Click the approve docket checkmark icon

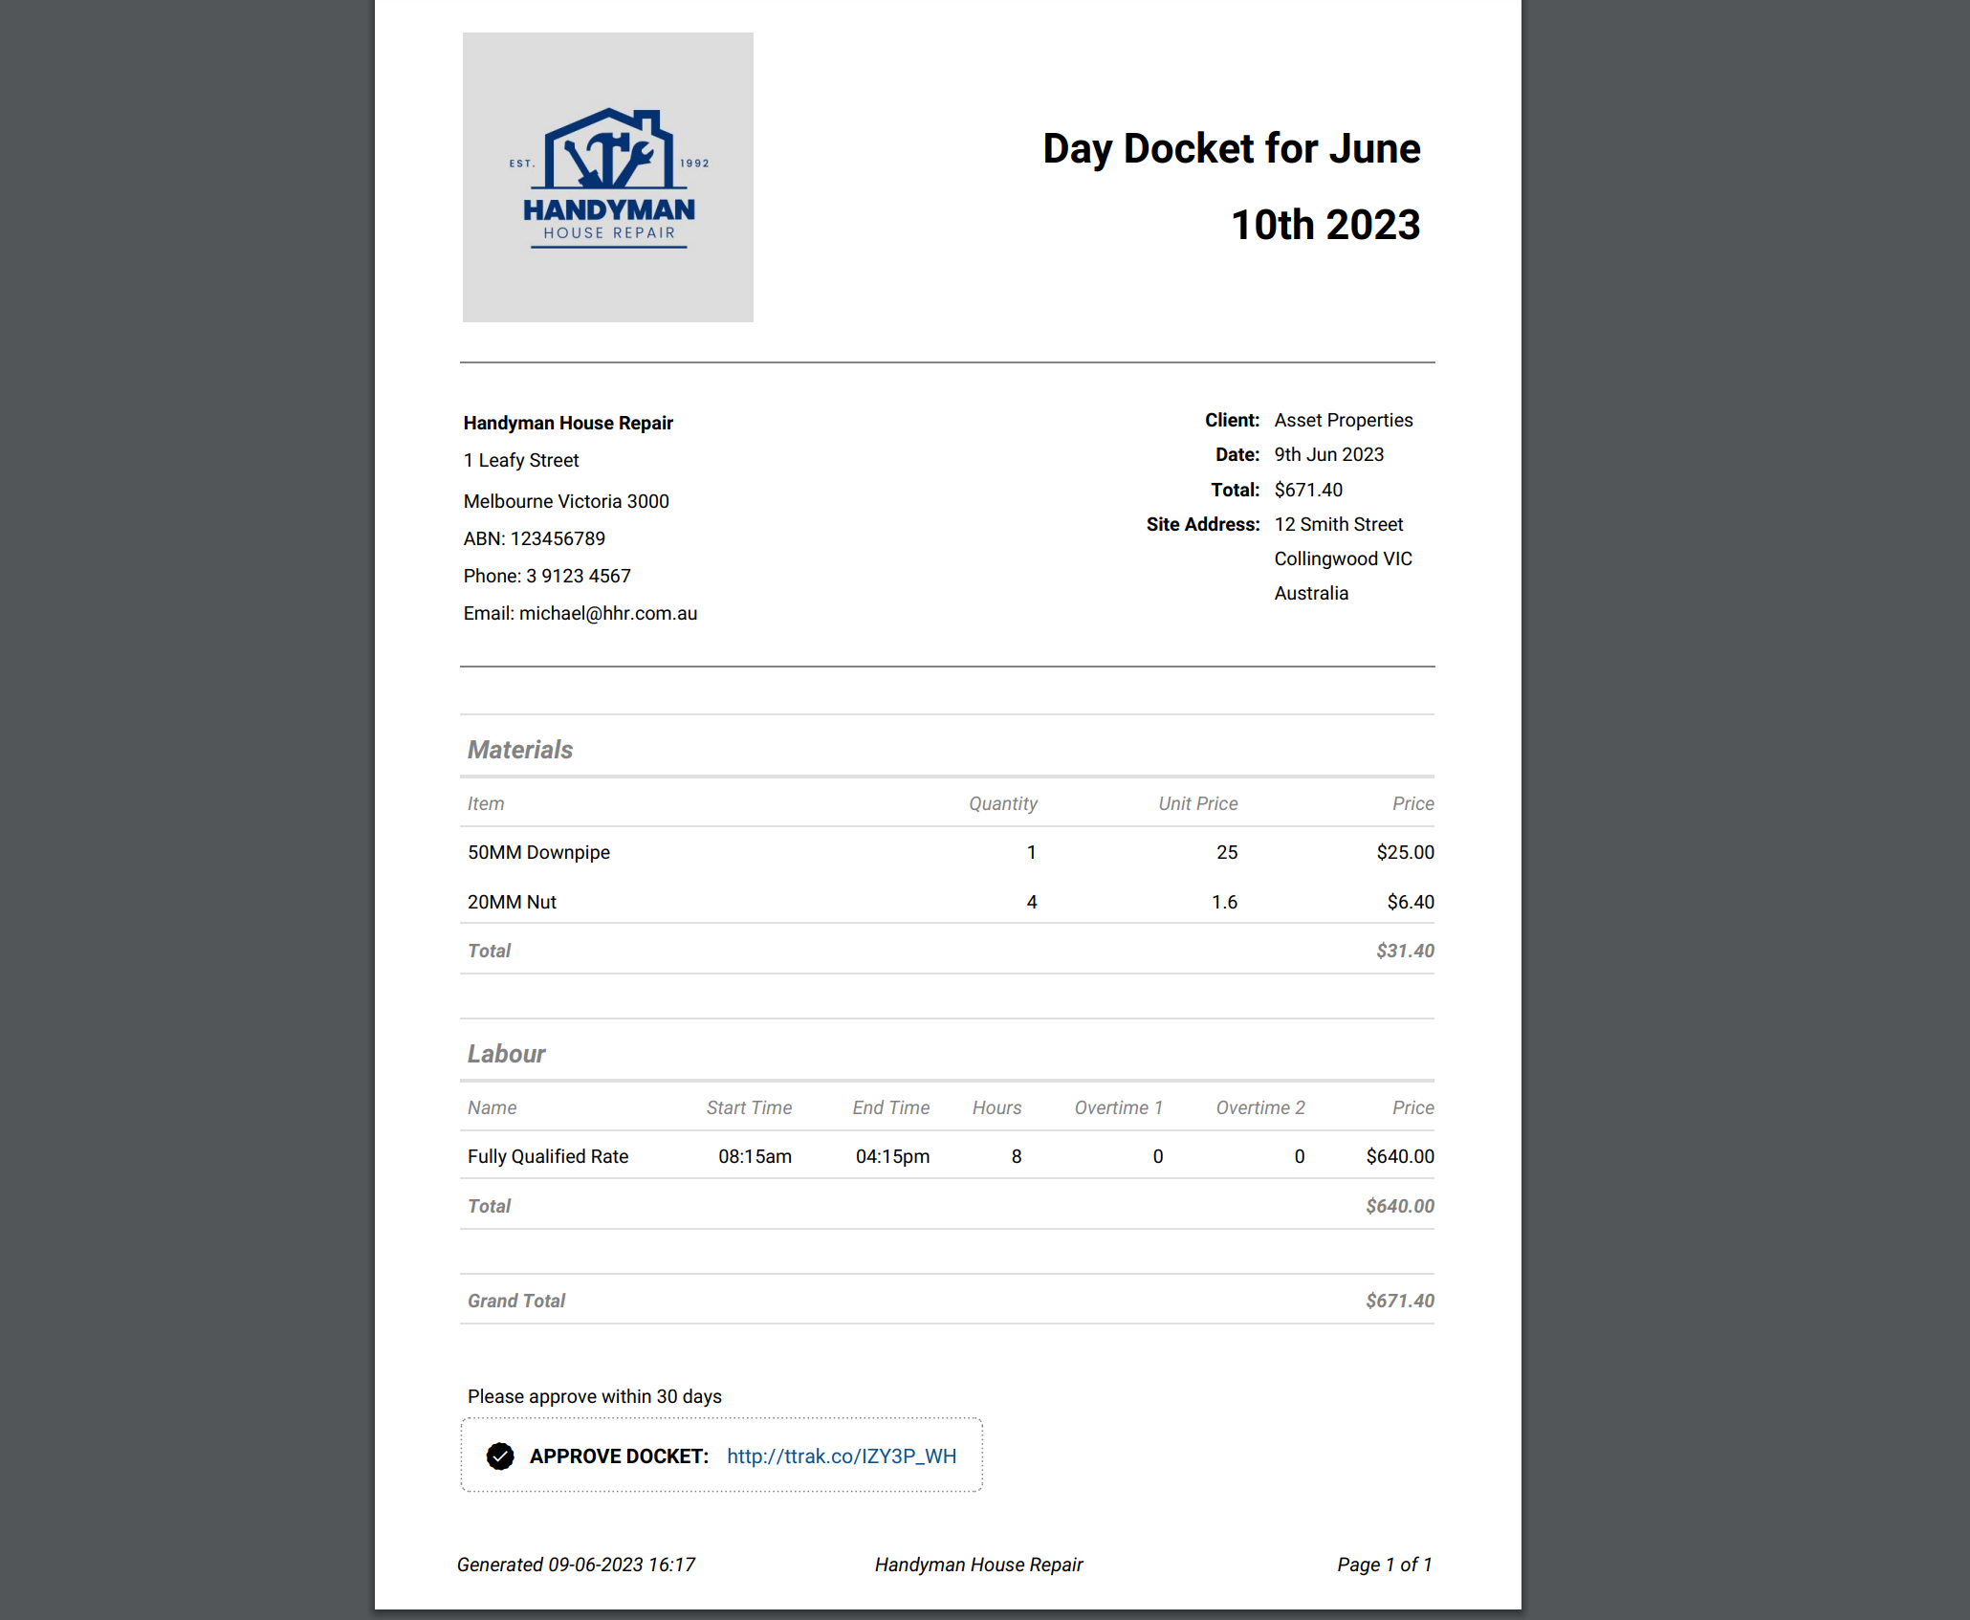(500, 1456)
